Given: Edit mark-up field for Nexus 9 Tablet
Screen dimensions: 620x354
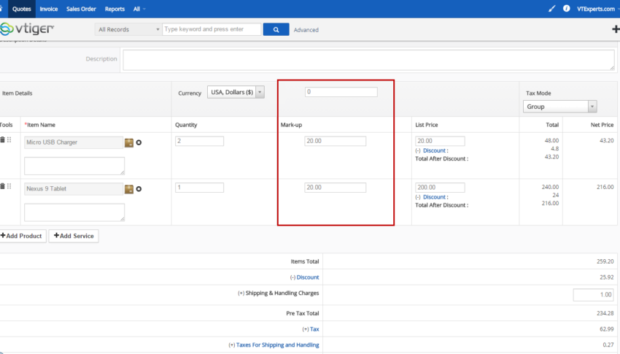Looking at the screenshot, I should [x=335, y=187].
